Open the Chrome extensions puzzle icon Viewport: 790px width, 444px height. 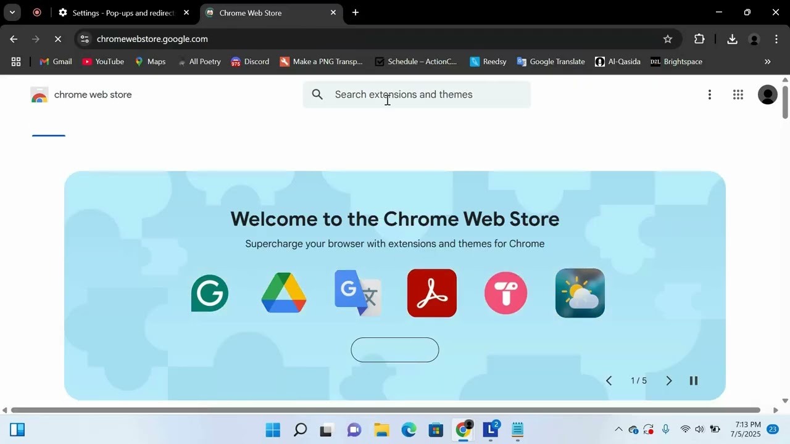[699, 39]
